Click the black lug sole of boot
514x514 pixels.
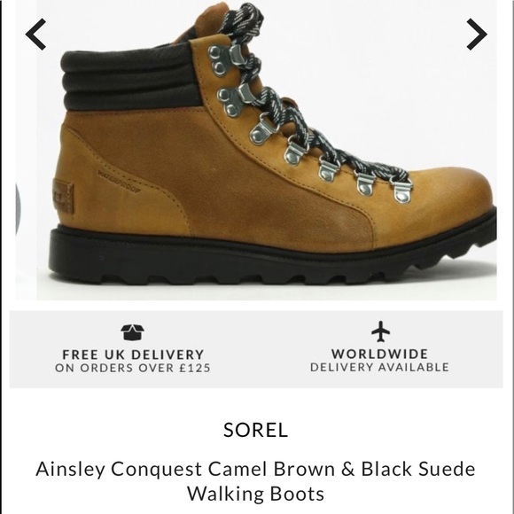(272, 259)
